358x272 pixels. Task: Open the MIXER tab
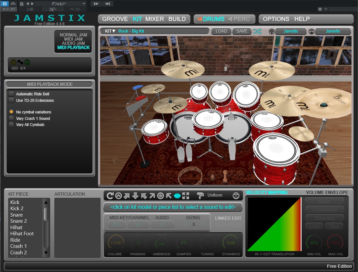click(x=155, y=19)
